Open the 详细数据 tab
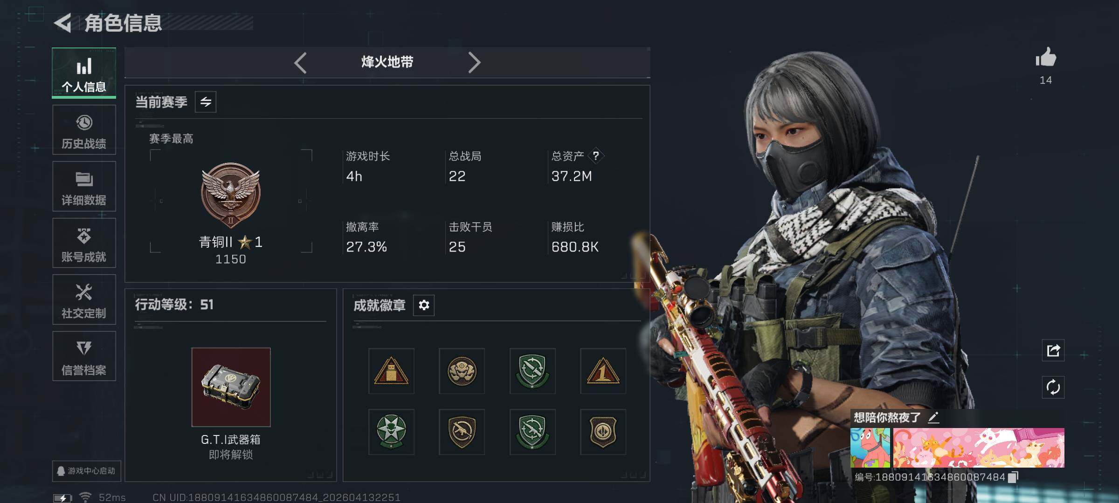Image resolution: width=1119 pixels, height=503 pixels. click(x=84, y=186)
